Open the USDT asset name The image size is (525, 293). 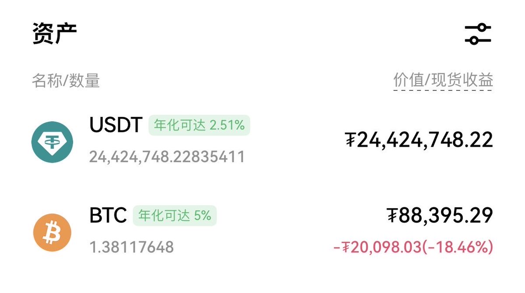pyautogui.click(x=116, y=125)
